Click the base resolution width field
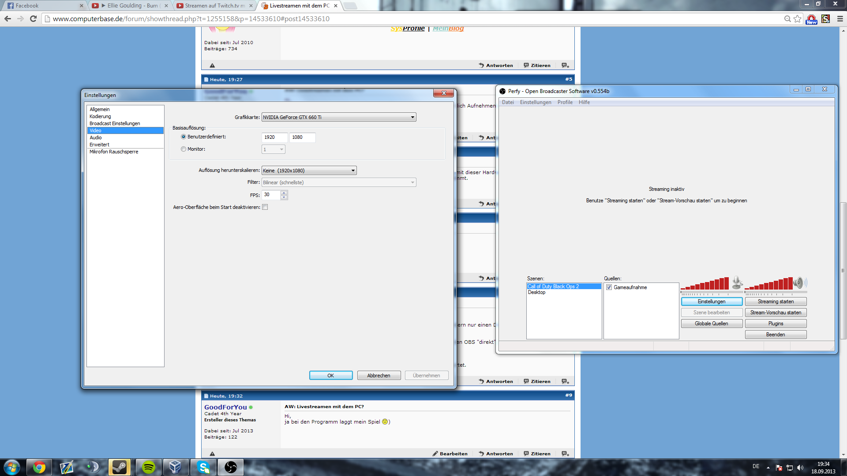The image size is (847, 476). coord(274,138)
